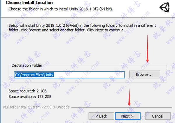This screenshot has width=175, height=123.
Task: Return to previous page with < Back
Action: (x=101, y=116)
